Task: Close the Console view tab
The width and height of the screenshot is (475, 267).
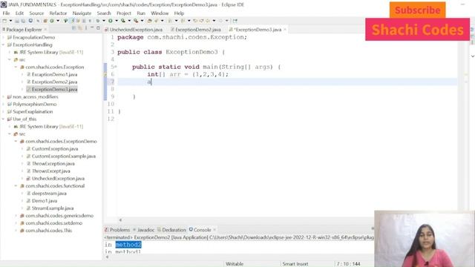Action: point(214,230)
